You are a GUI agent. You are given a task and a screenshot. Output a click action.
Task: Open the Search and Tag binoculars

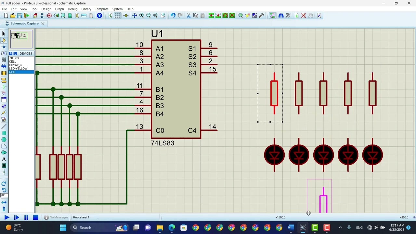coord(281,15)
